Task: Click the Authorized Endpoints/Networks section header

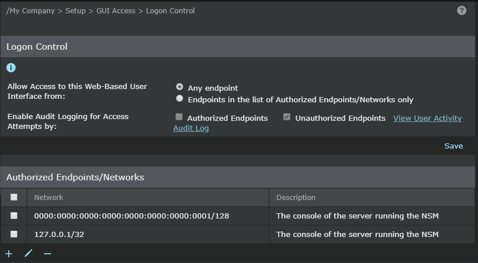Action: click(x=238, y=177)
